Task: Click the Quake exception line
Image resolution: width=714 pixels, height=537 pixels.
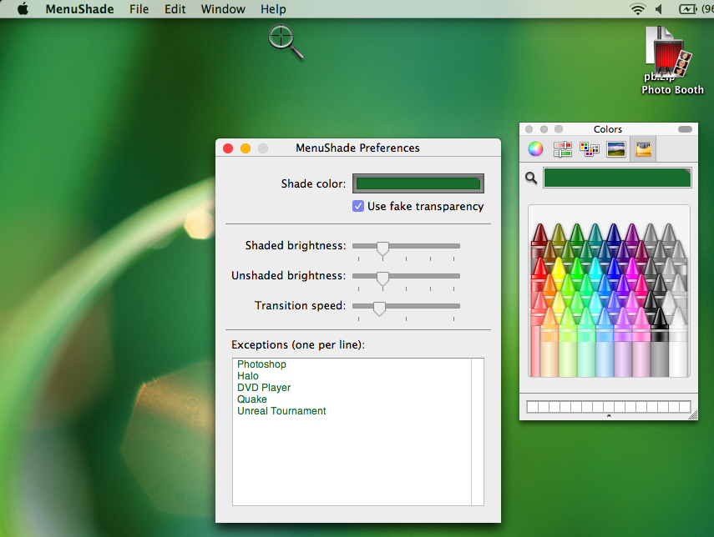Action: point(252,399)
